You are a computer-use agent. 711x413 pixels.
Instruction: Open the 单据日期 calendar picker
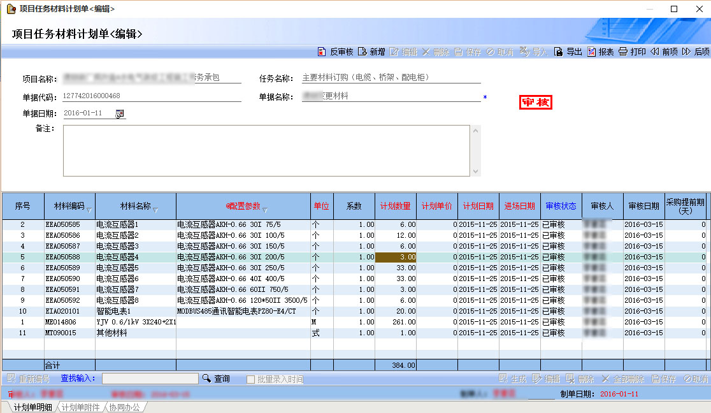pyautogui.click(x=119, y=113)
